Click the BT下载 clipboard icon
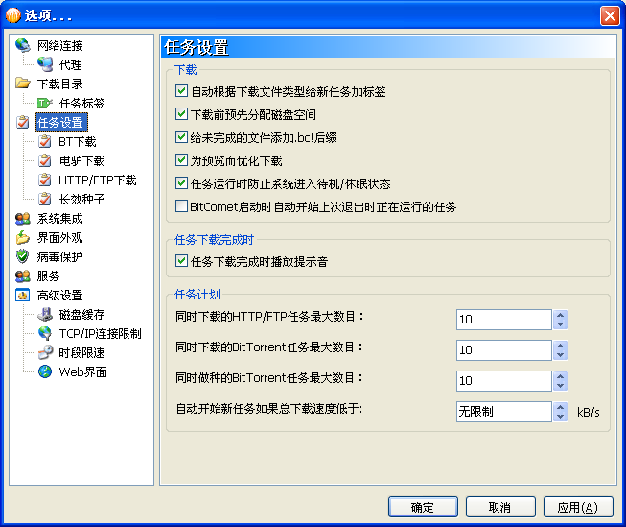The width and height of the screenshot is (626, 527). pos(45,141)
